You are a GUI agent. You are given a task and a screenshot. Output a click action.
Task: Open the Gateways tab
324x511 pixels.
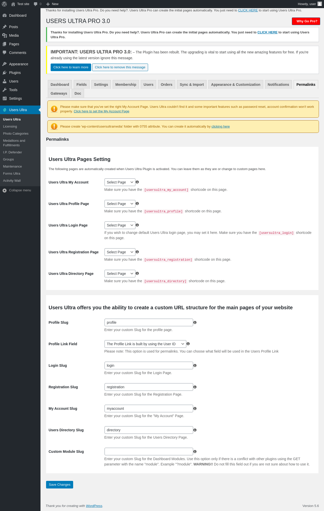59,93
